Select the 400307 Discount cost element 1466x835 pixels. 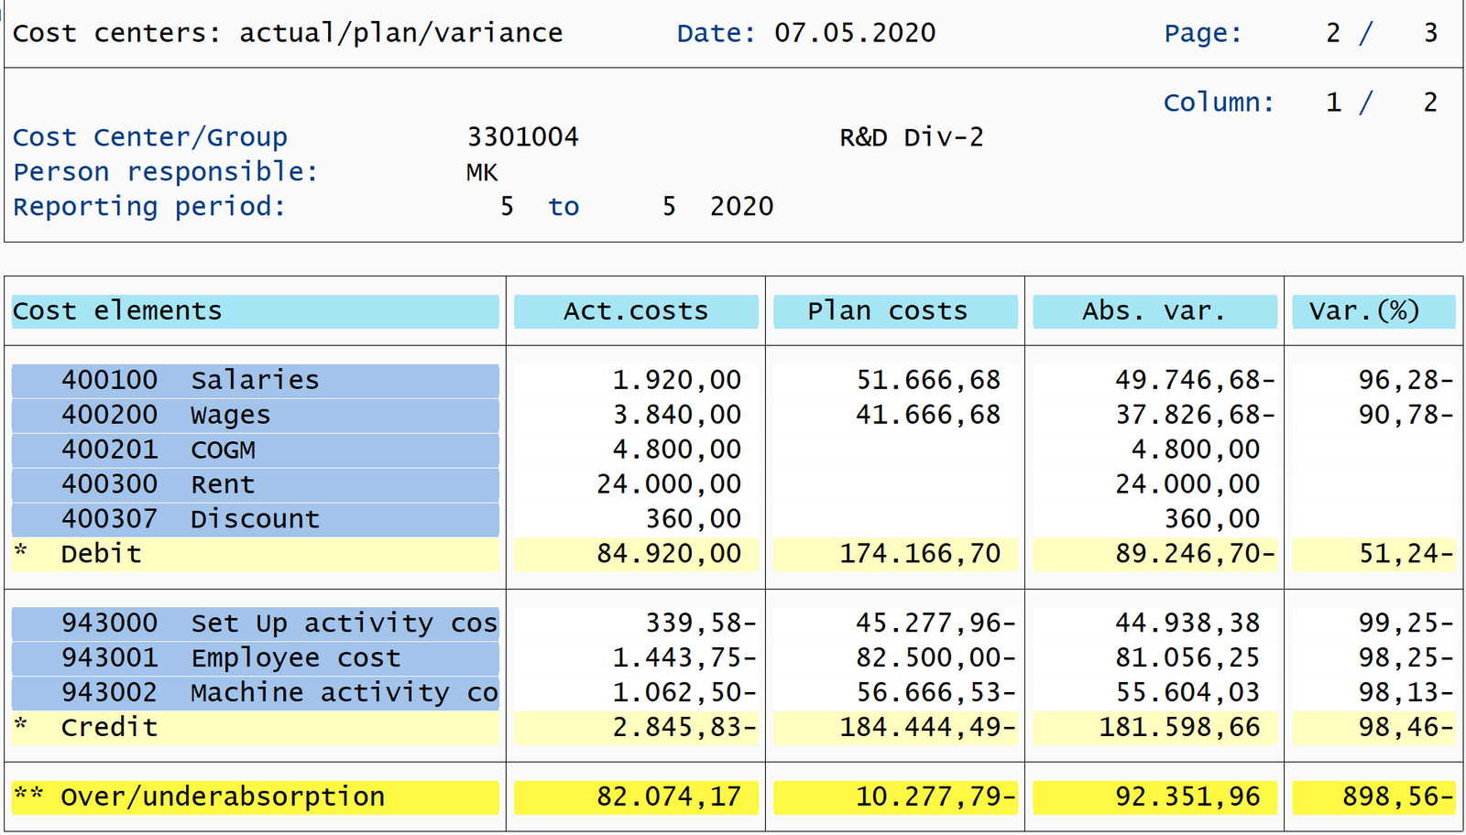[255, 519]
